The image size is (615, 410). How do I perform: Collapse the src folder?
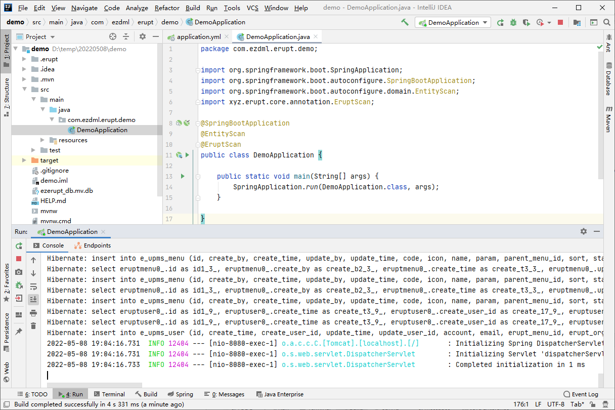[x=24, y=90]
